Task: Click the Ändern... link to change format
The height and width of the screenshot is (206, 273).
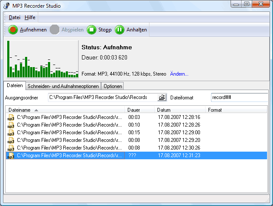Action: tap(179, 74)
